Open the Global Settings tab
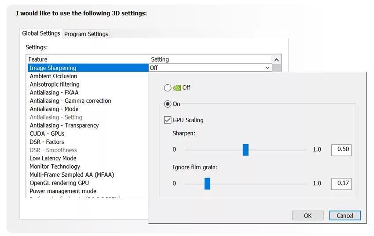The width and height of the screenshot is (374, 236). [x=41, y=33]
